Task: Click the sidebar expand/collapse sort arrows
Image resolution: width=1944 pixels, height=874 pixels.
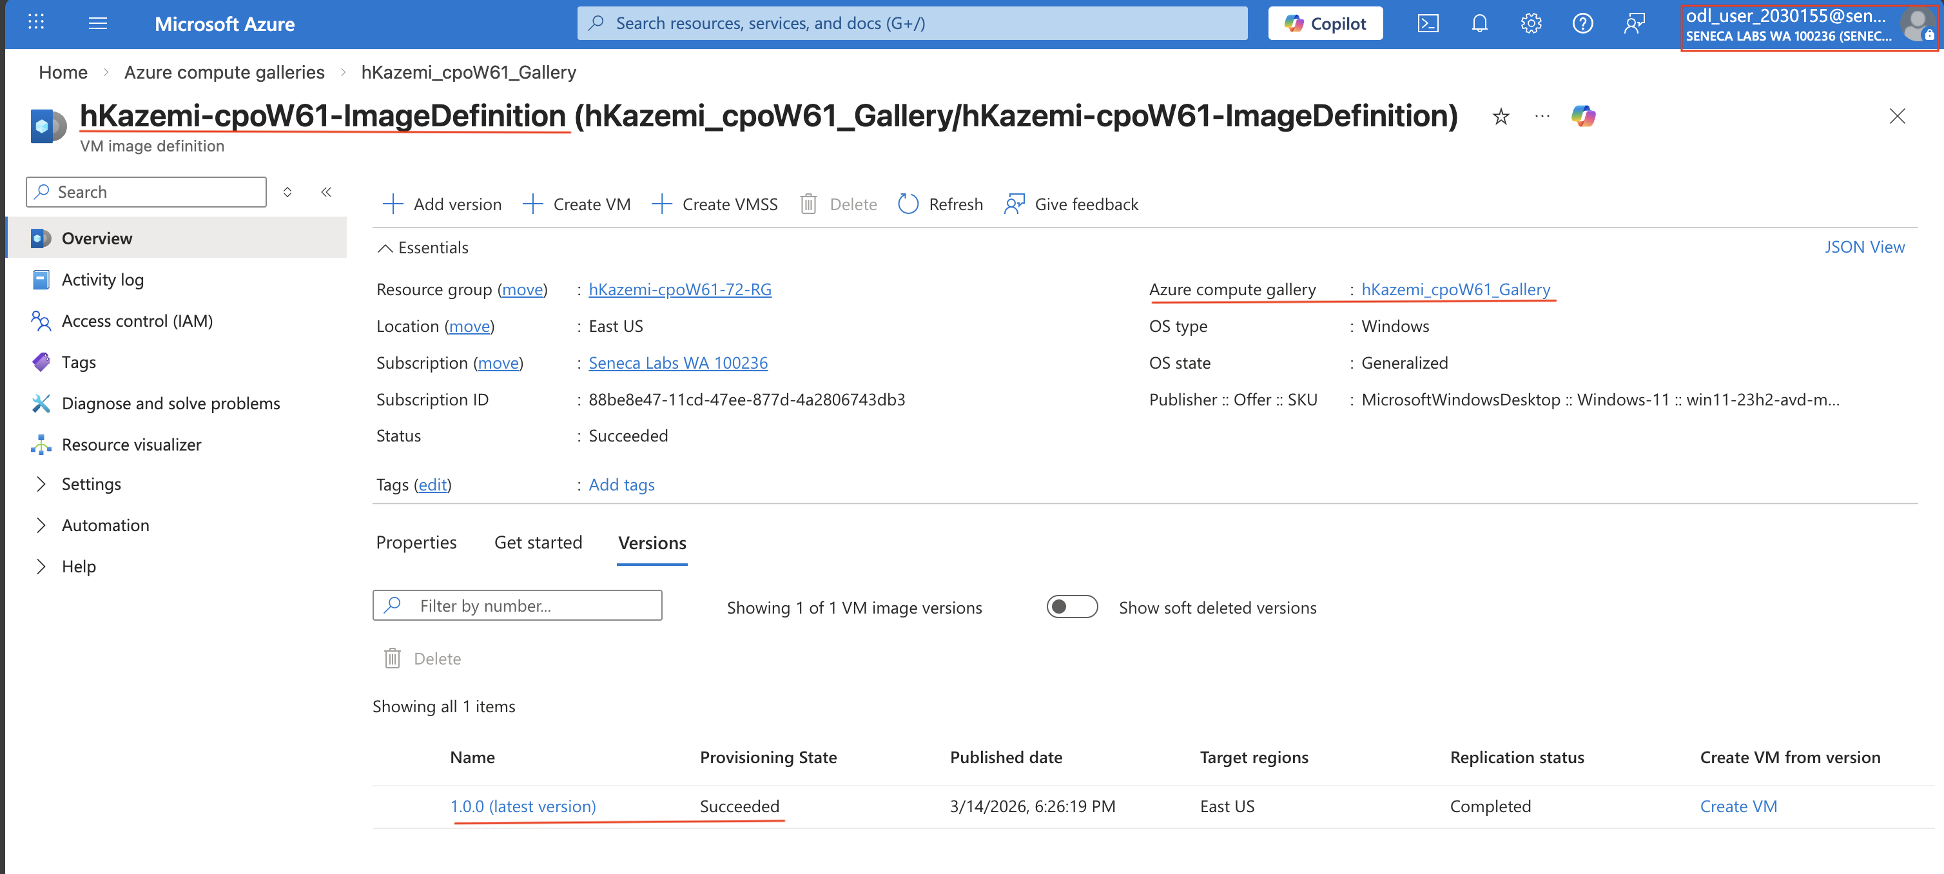Action: (x=287, y=191)
